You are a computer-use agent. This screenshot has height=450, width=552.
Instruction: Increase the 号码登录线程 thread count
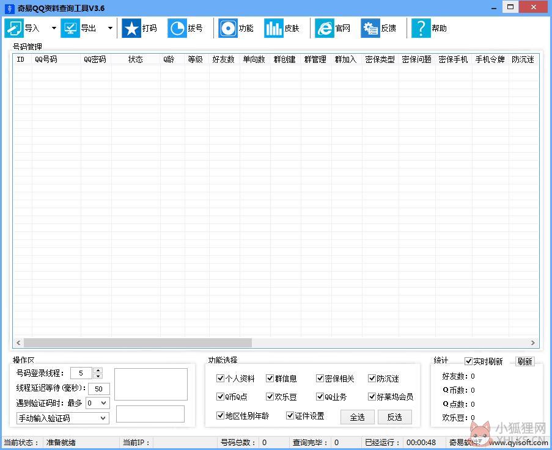(98, 370)
